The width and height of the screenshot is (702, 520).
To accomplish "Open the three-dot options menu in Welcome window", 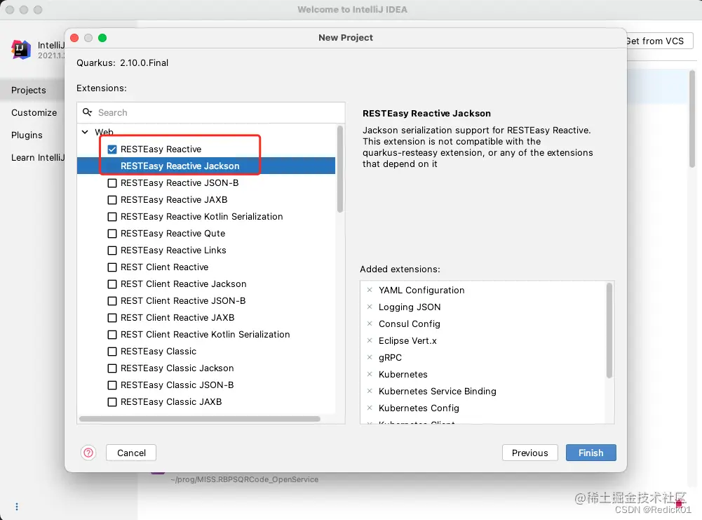I will [x=17, y=507].
